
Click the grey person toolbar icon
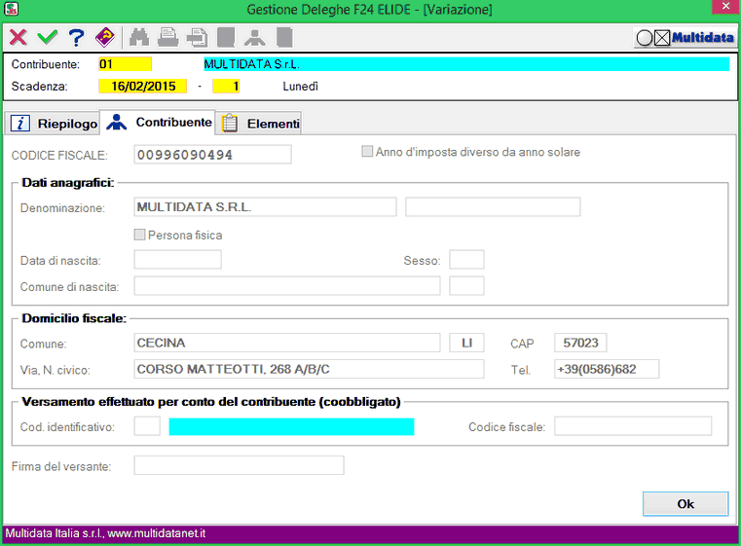click(255, 38)
